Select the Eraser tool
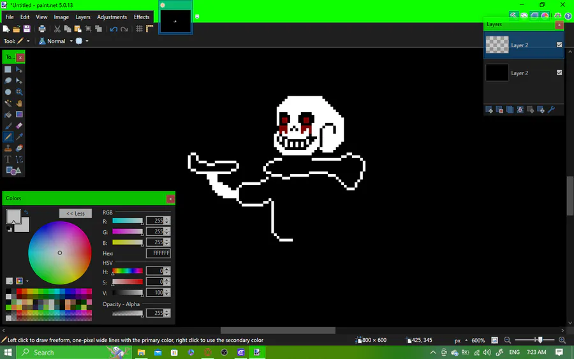 [19, 126]
